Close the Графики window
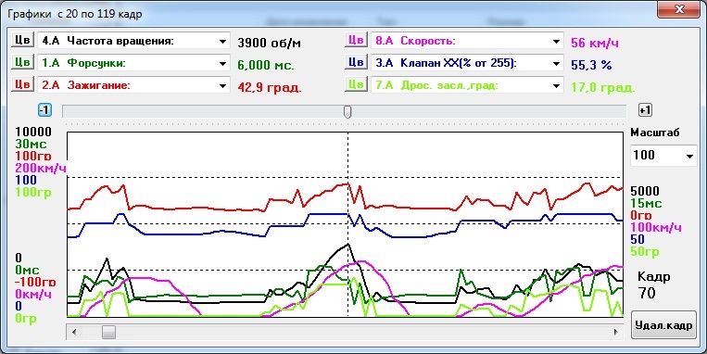 pyautogui.click(x=678, y=9)
